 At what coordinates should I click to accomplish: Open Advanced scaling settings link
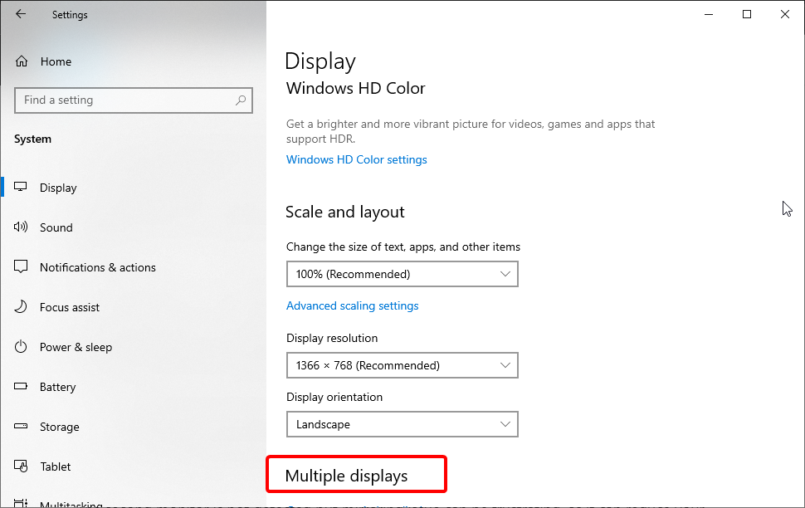click(352, 305)
